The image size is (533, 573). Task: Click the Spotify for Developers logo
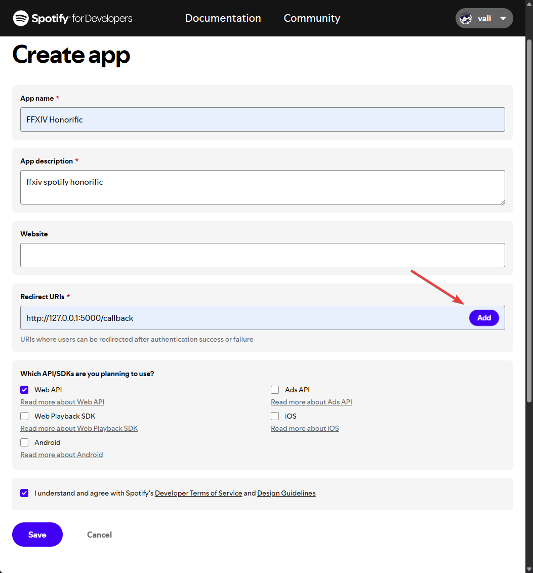click(x=73, y=18)
